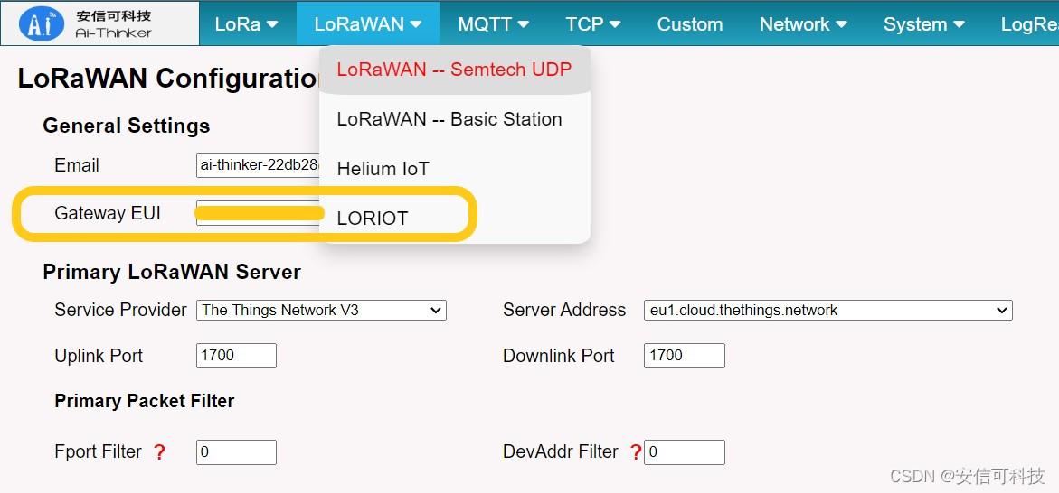Open the LoRaWAN menu
Viewport: 1059px width, 493px height.
(367, 24)
